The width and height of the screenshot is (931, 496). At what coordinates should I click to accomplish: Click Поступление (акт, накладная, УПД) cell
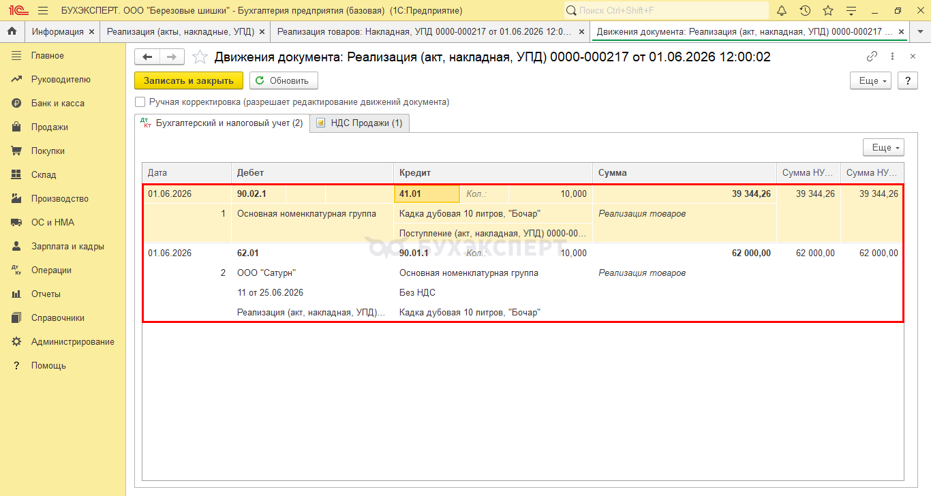(493, 234)
